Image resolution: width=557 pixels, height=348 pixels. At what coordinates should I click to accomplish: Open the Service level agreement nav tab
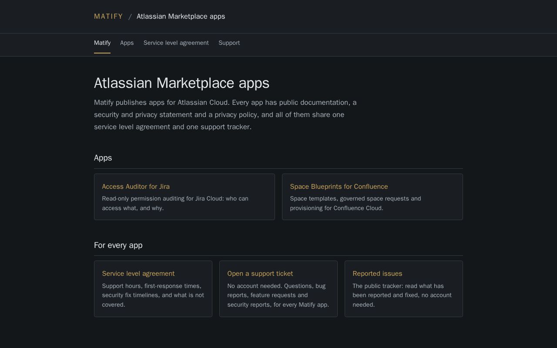tap(176, 43)
